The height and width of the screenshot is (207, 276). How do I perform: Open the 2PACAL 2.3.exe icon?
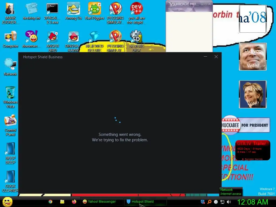pyautogui.click(x=52, y=13)
